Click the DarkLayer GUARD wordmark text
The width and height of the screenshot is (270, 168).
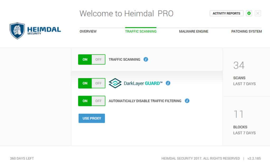tap(143, 84)
